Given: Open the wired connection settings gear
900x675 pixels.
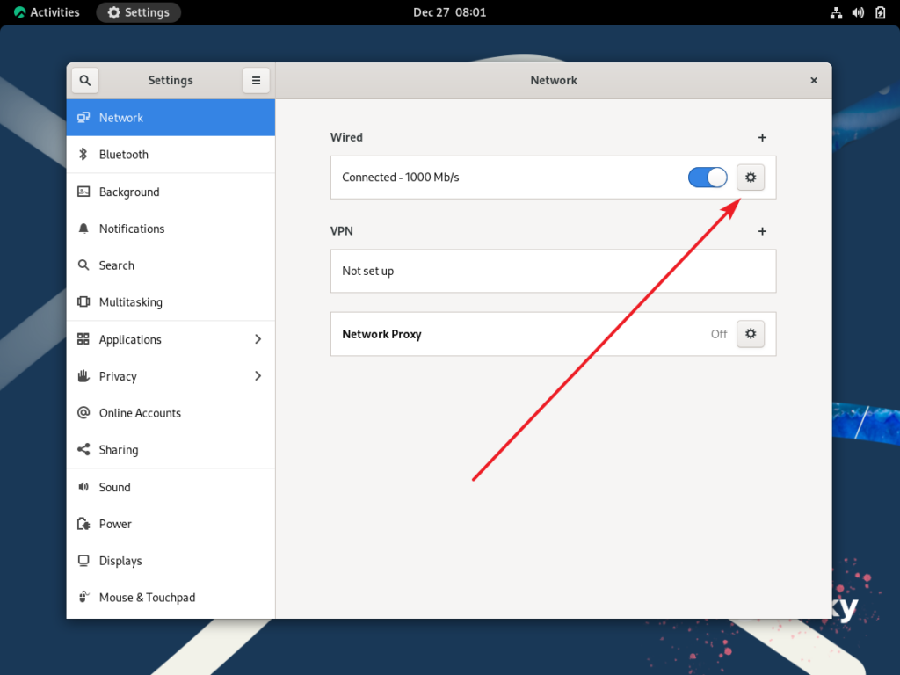Looking at the screenshot, I should point(750,177).
